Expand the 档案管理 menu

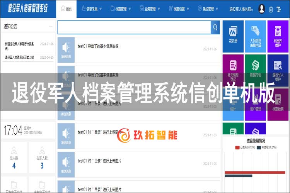[x=121, y=8]
